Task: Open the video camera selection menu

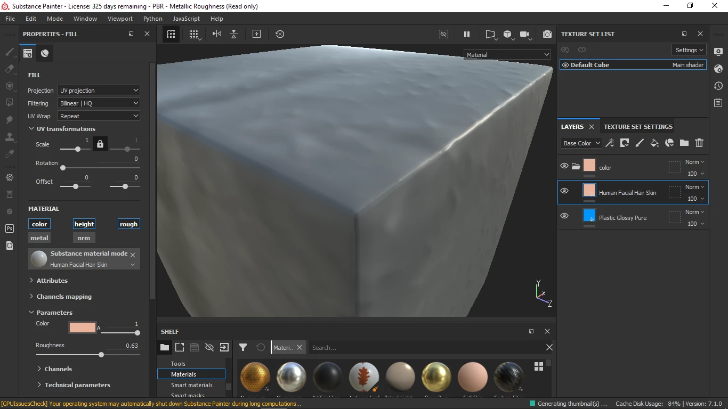Action: [x=526, y=34]
